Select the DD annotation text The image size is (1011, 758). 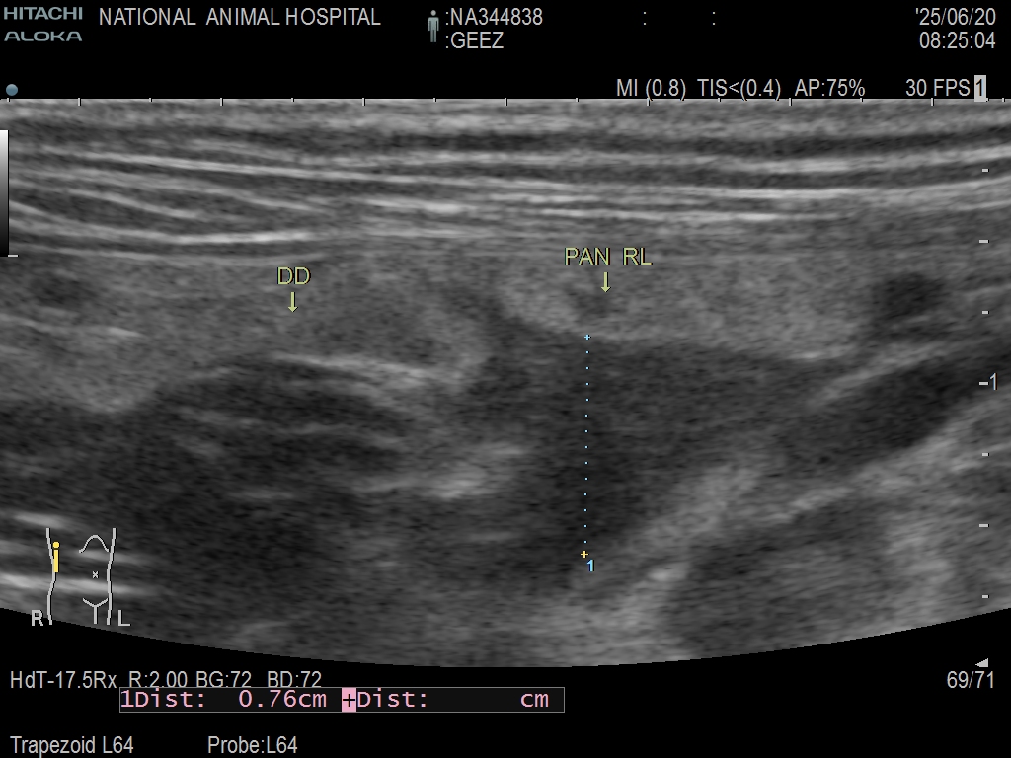[293, 276]
